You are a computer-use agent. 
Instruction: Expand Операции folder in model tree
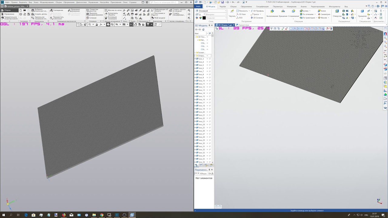click(196, 56)
